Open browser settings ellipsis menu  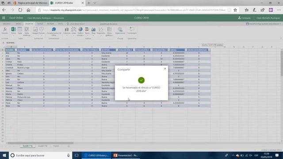point(279,10)
